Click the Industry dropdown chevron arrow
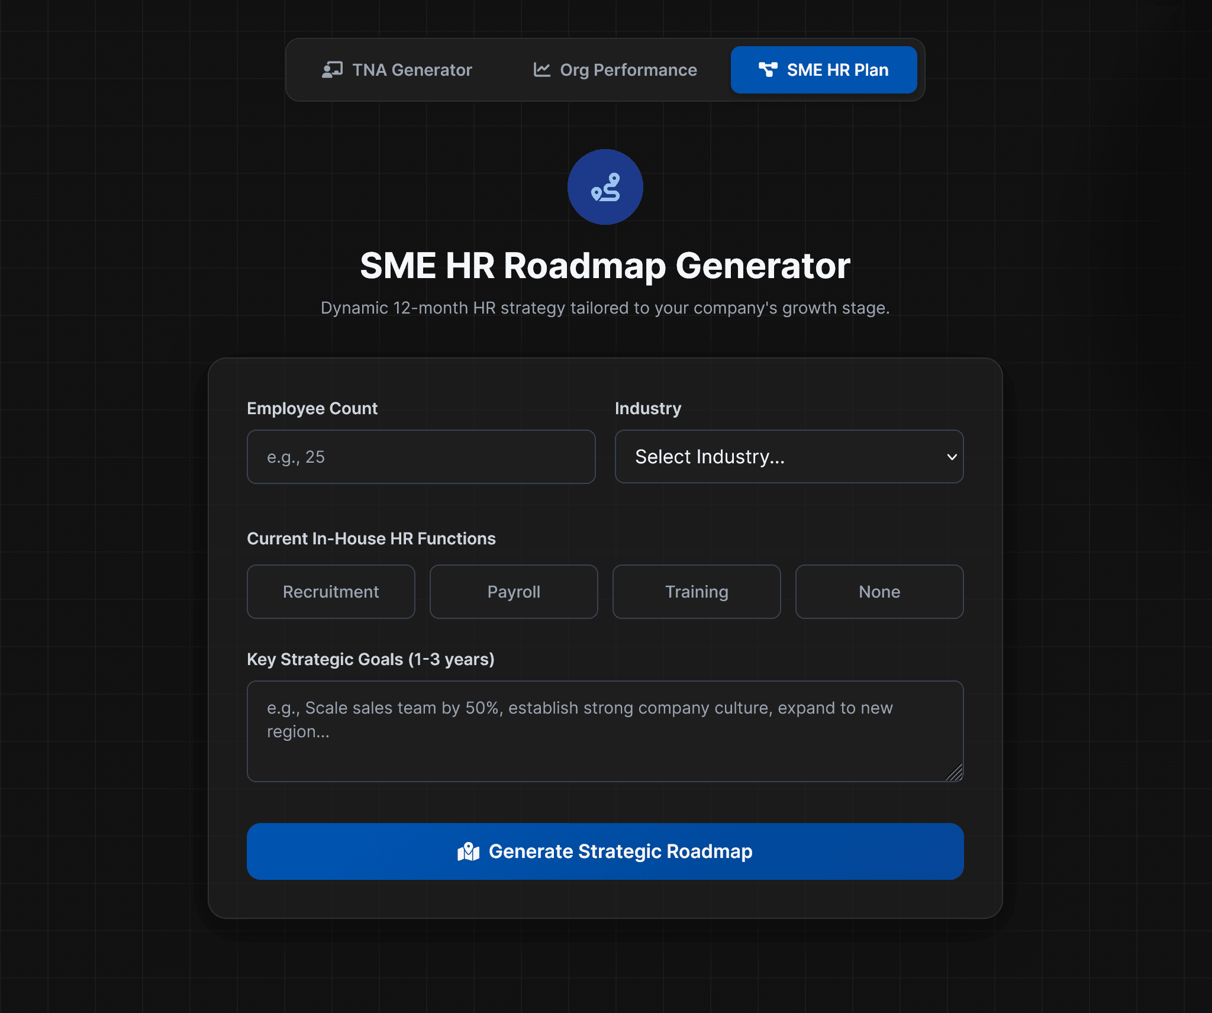Viewport: 1212px width, 1013px height. coord(952,457)
